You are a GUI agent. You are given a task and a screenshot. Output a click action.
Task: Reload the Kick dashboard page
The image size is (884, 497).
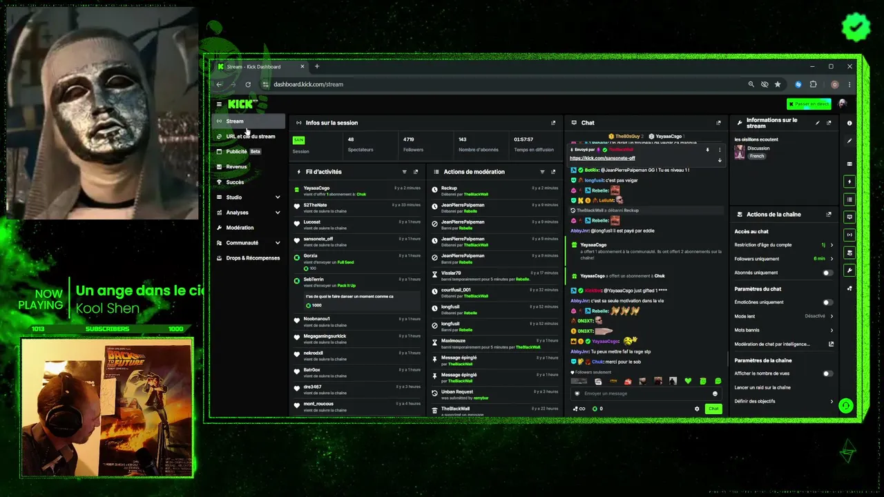[x=248, y=84]
